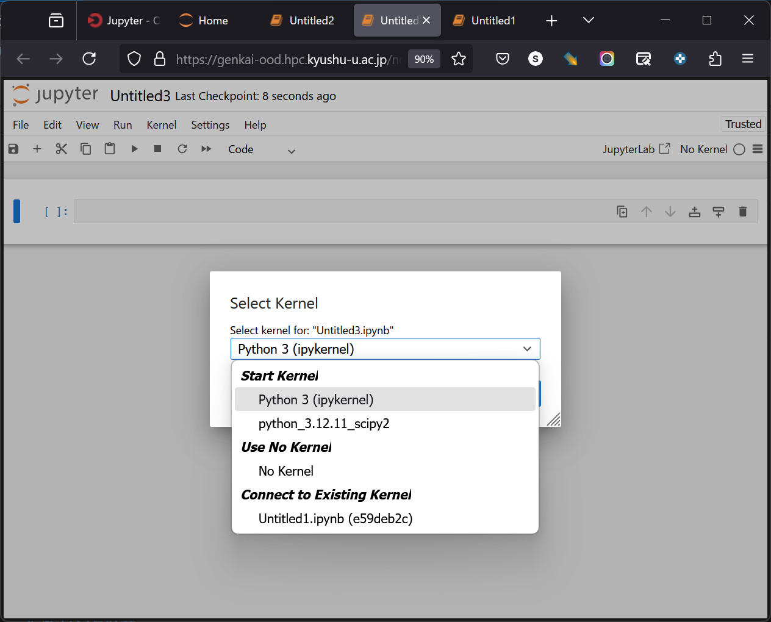Open the Firefox application menu

(x=748, y=59)
